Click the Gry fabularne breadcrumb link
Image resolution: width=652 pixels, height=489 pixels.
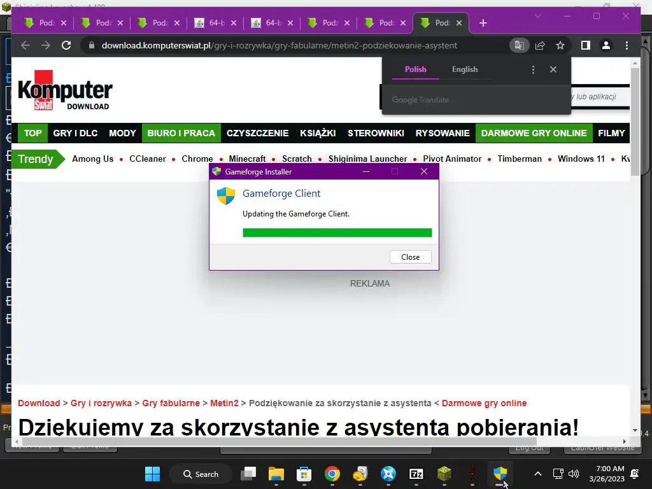pos(171,403)
